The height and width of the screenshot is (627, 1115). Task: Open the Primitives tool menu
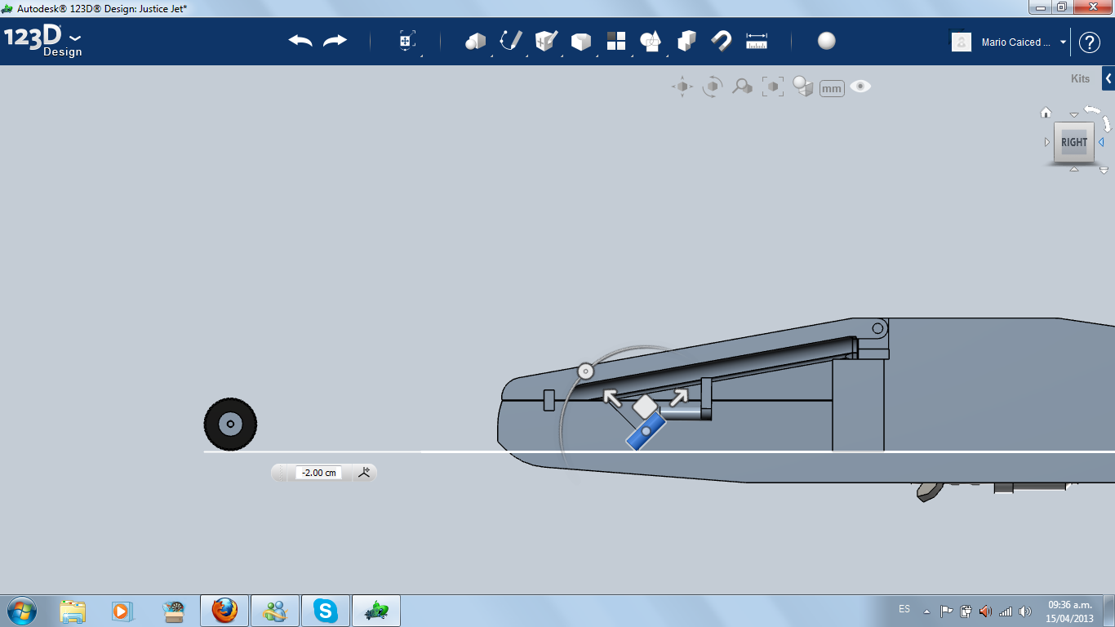475,41
